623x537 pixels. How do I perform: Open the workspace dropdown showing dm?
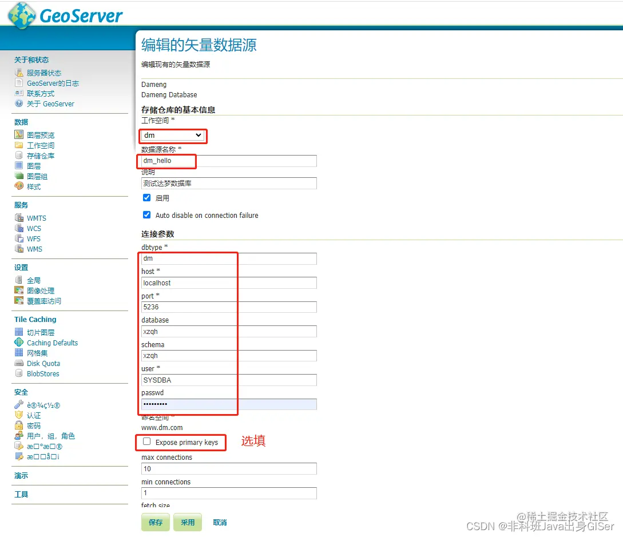(x=173, y=136)
